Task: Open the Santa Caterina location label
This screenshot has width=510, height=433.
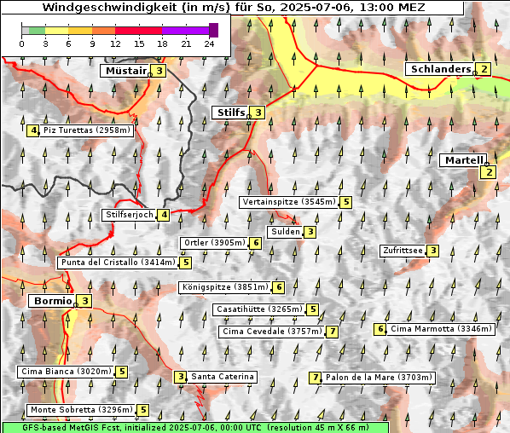Action: click(x=222, y=377)
